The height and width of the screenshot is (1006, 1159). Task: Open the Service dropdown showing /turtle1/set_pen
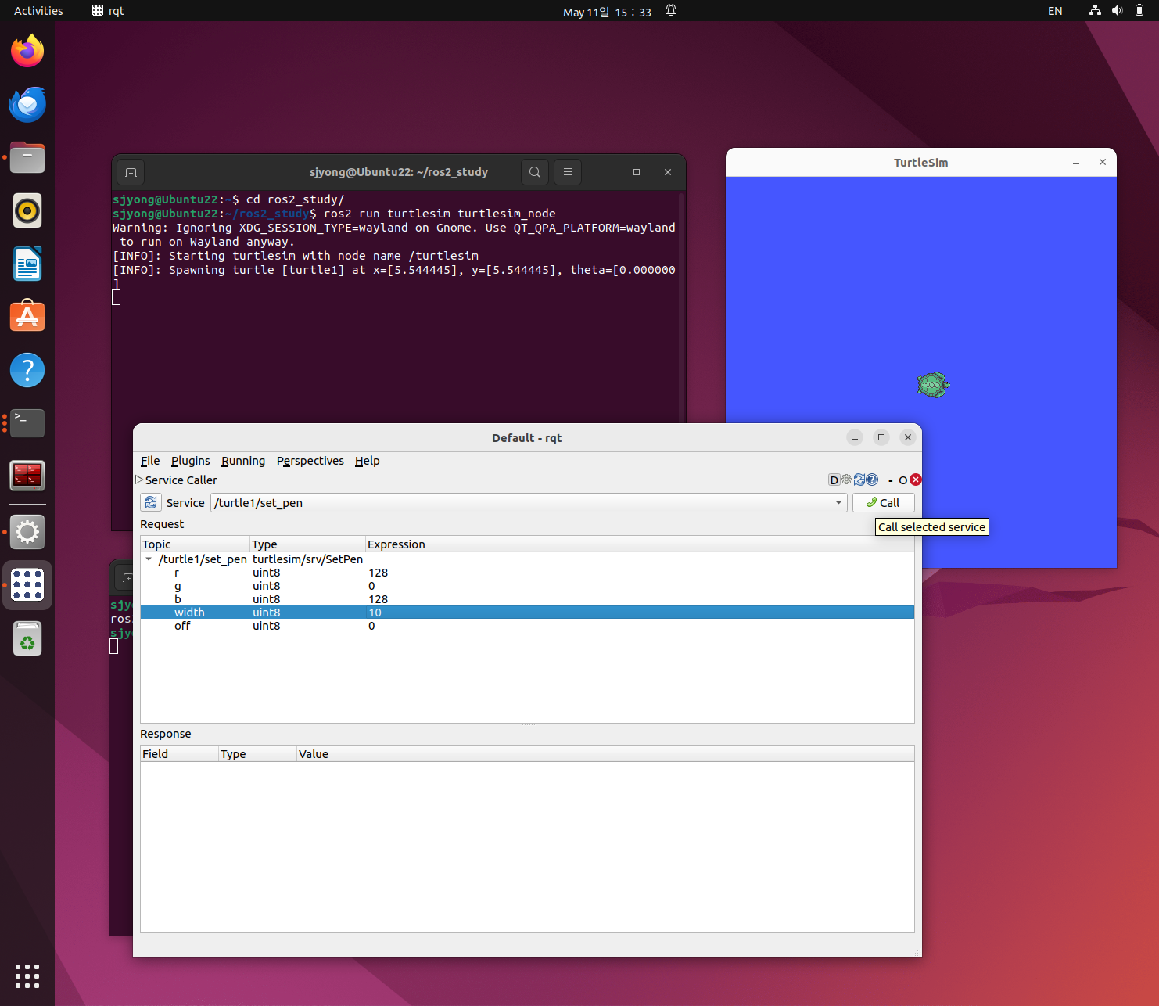pos(529,503)
